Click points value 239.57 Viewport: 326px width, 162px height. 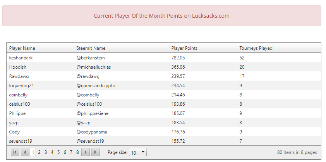178,76
